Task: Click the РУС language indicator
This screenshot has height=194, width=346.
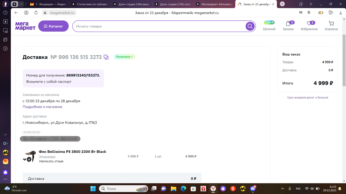Action: [x=298, y=189]
